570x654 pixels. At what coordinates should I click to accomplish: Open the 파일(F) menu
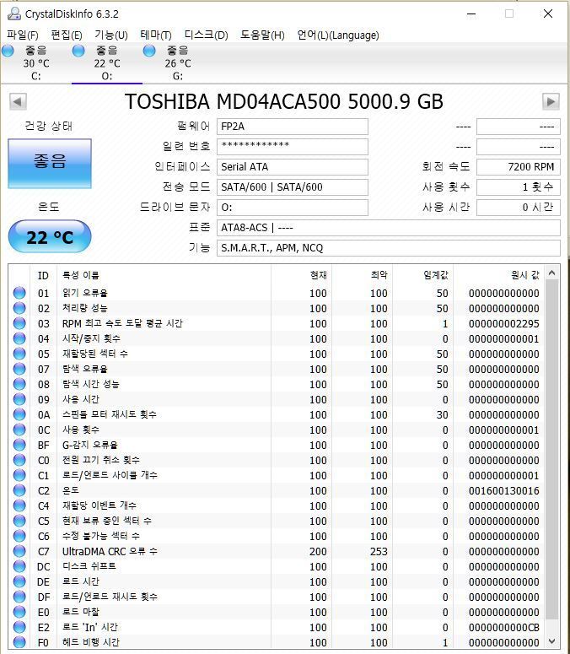point(23,35)
